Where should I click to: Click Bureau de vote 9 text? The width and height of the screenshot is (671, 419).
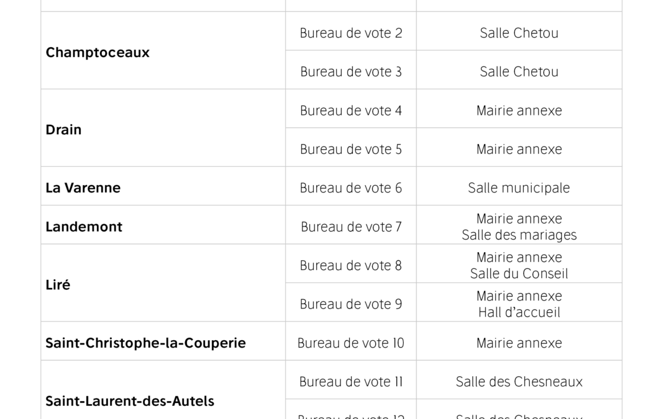[x=351, y=304]
